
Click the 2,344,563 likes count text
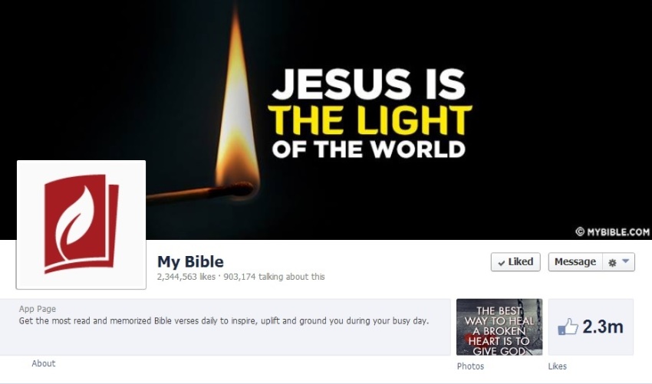point(186,277)
